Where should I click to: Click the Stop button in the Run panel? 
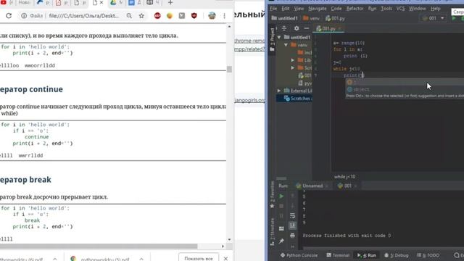point(281,206)
